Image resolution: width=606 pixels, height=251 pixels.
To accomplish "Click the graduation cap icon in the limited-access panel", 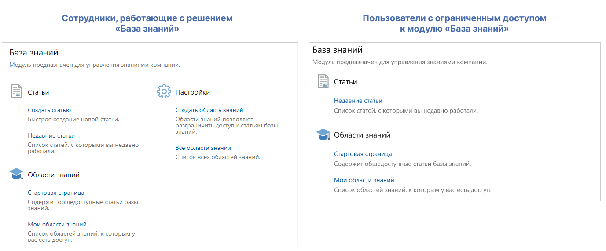I will 323,135.
